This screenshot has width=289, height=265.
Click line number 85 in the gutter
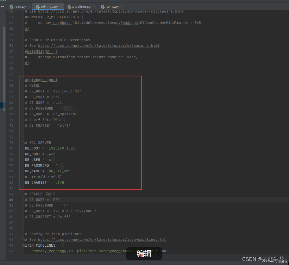pyautogui.click(x=11, y=200)
